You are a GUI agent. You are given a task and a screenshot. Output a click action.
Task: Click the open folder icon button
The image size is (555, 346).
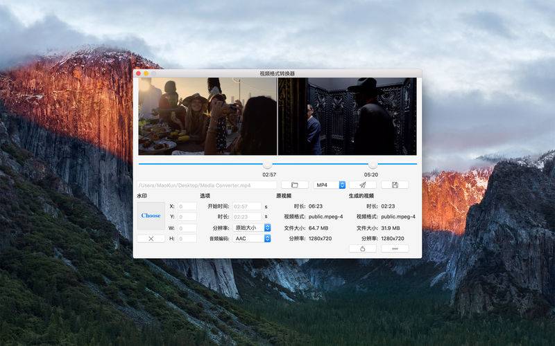coord(295,185)
